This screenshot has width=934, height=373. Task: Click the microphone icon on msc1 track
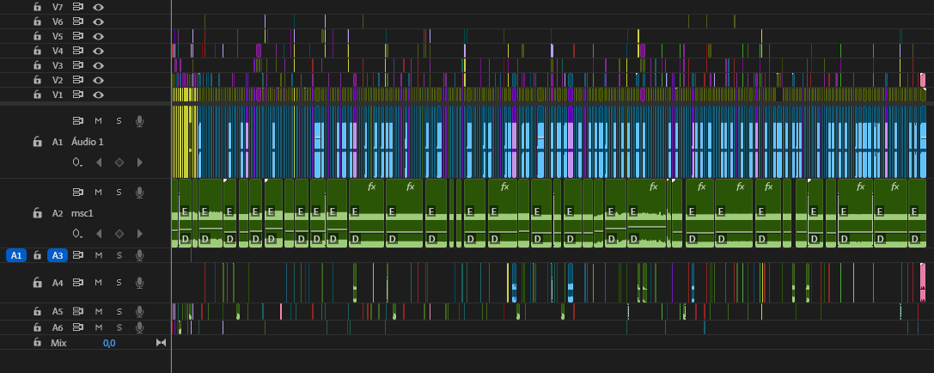tap(139, 192)
